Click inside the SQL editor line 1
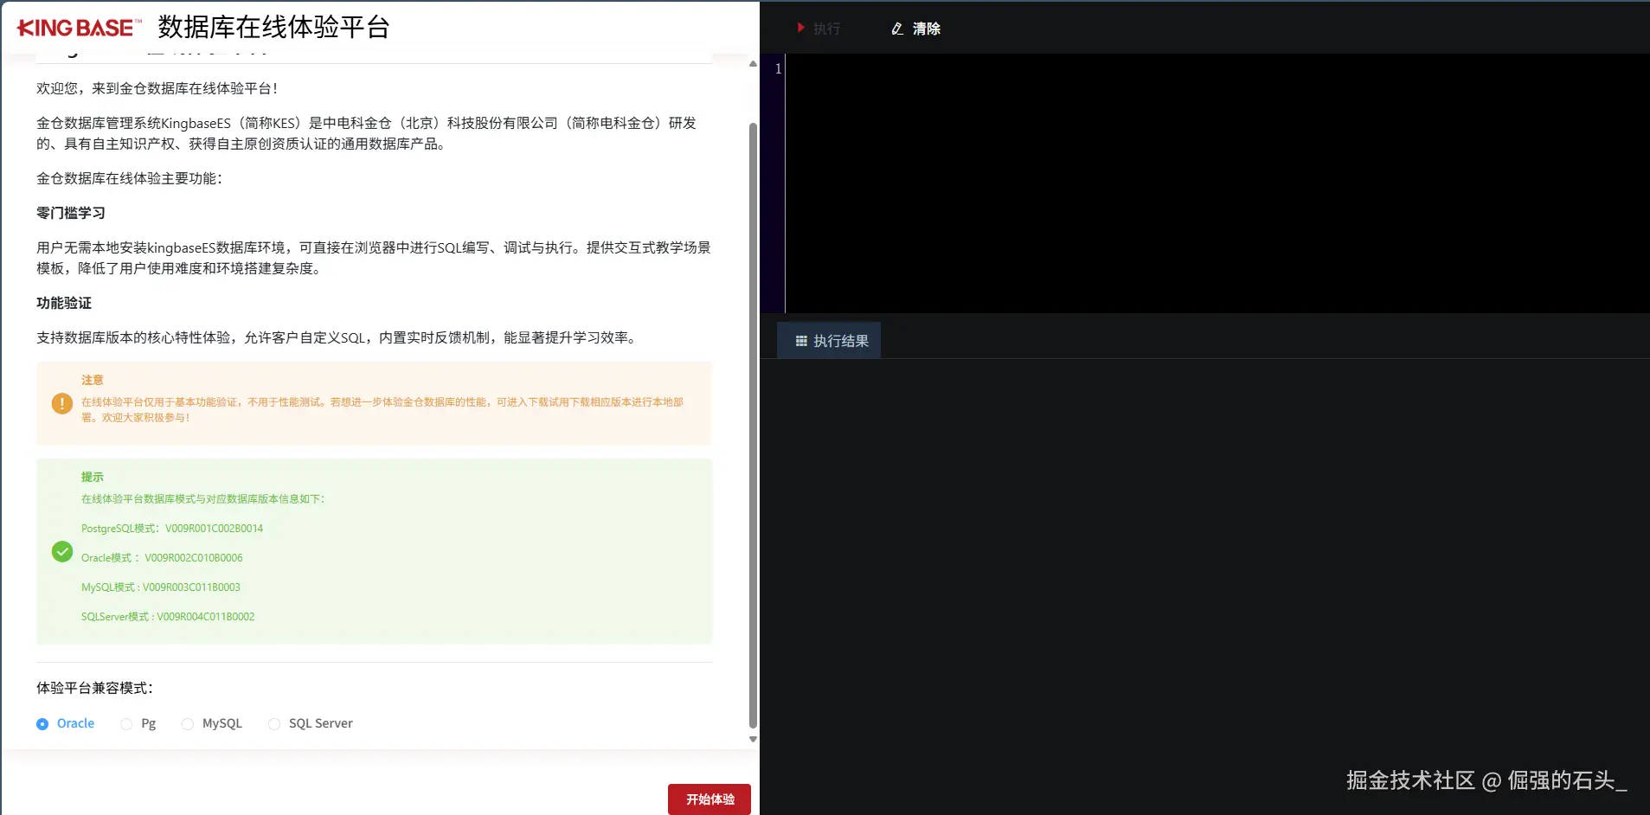The image size is (1650, 815). click(1217, 68)
